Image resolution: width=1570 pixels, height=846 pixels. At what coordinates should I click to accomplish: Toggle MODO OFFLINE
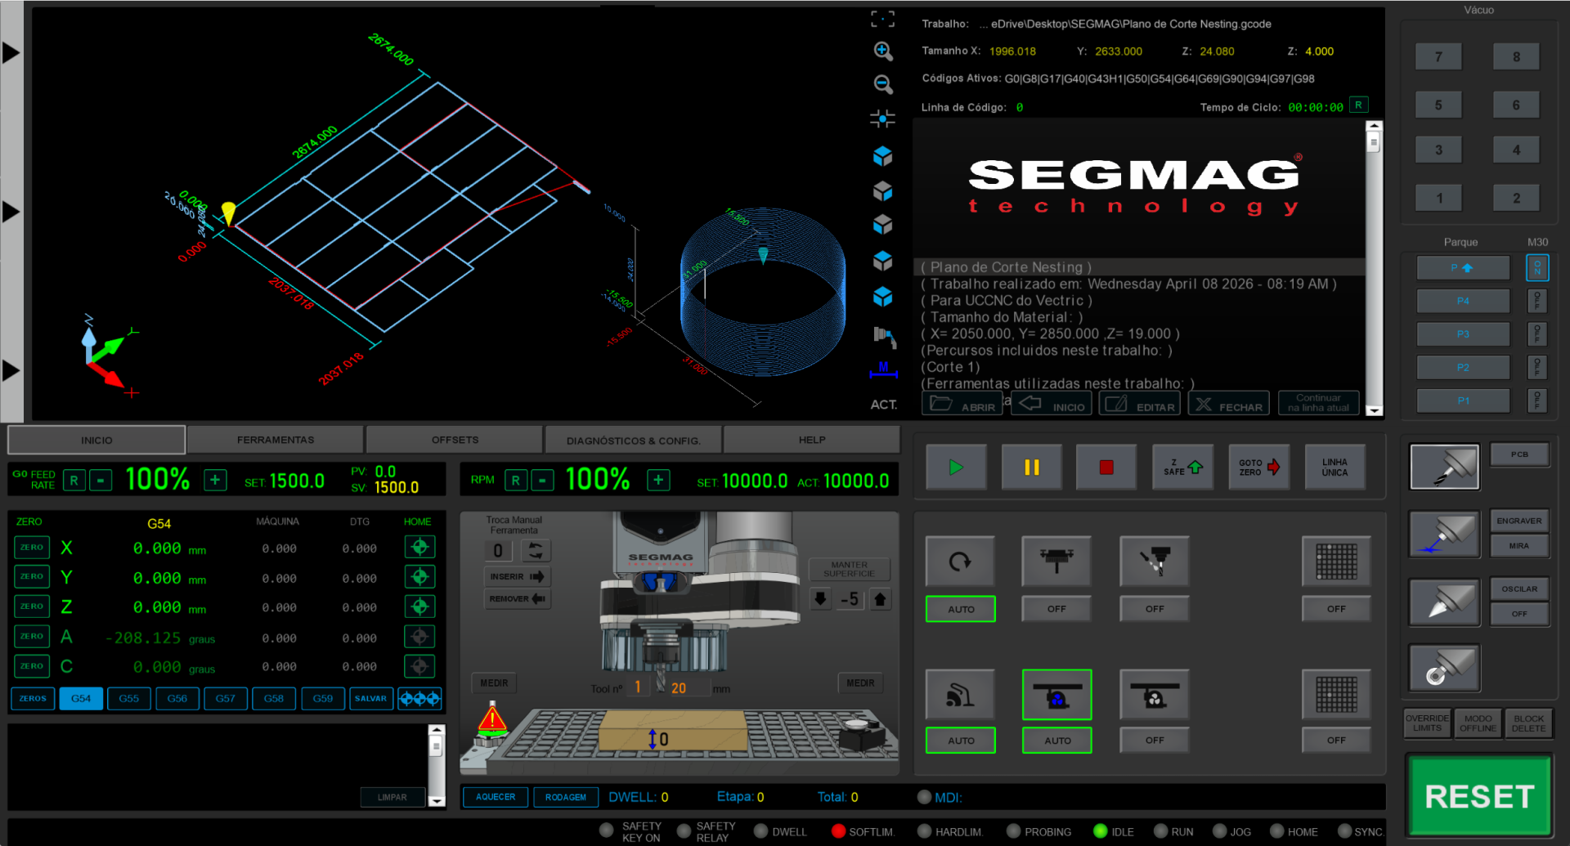1478,723
